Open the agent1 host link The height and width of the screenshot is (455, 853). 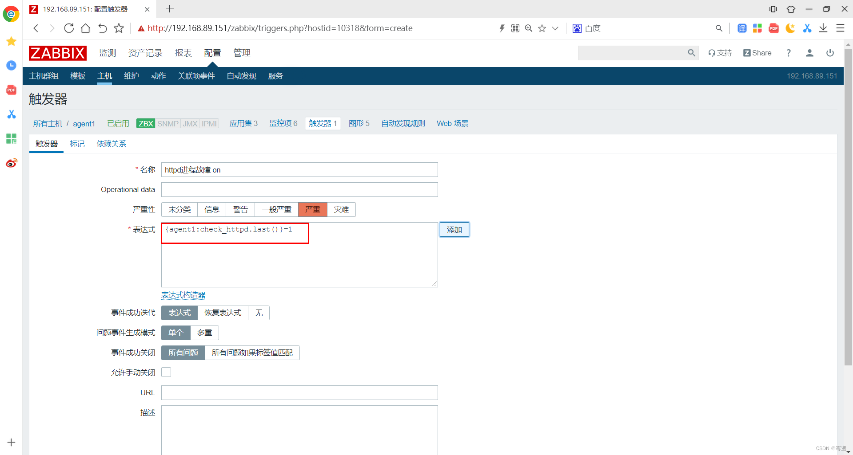click(x=84, y=124)
